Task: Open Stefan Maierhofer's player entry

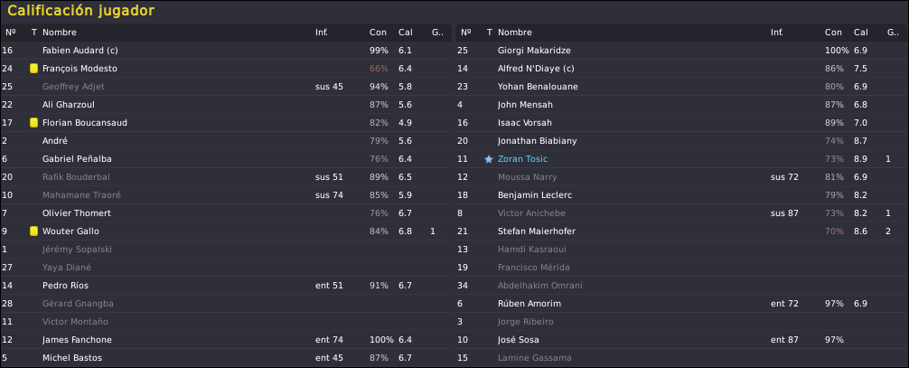Action: 536,231
